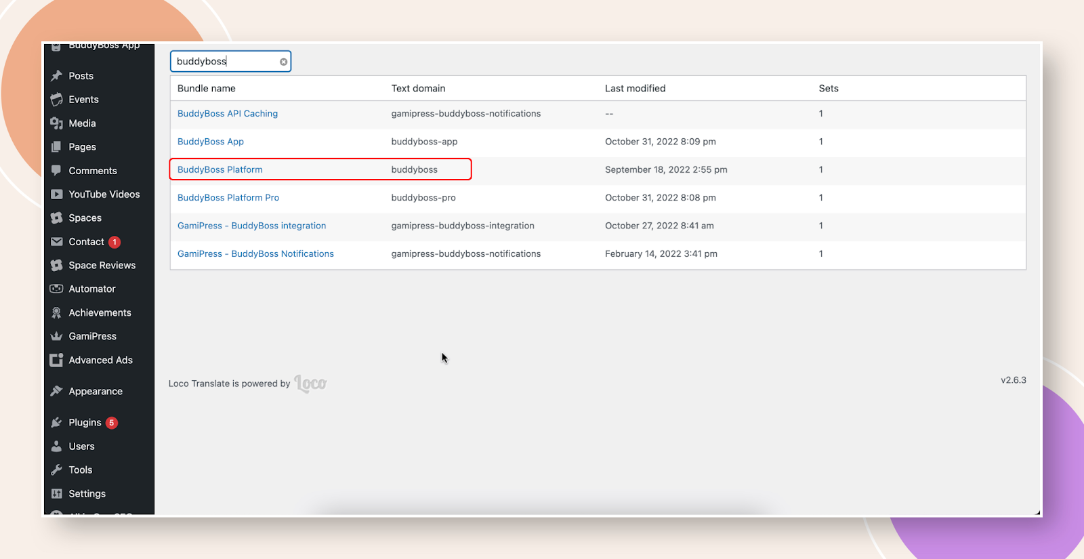Click the Sets column header
The image size is (1084, 559).
coord(829,89)
